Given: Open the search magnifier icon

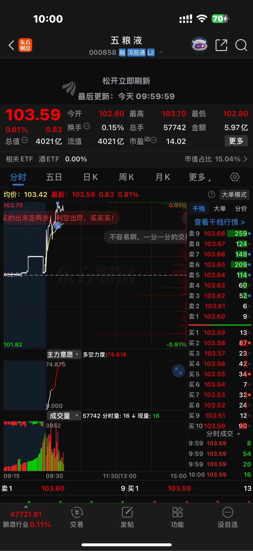Looking at the screenshot, I should tap(241, 45).
